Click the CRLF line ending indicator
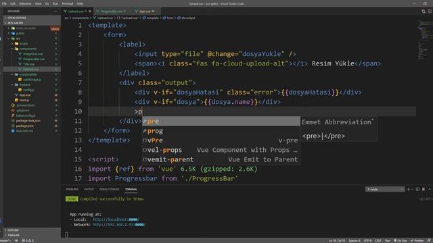This screenshot has height=243, width=433. (x=378, y=241)
